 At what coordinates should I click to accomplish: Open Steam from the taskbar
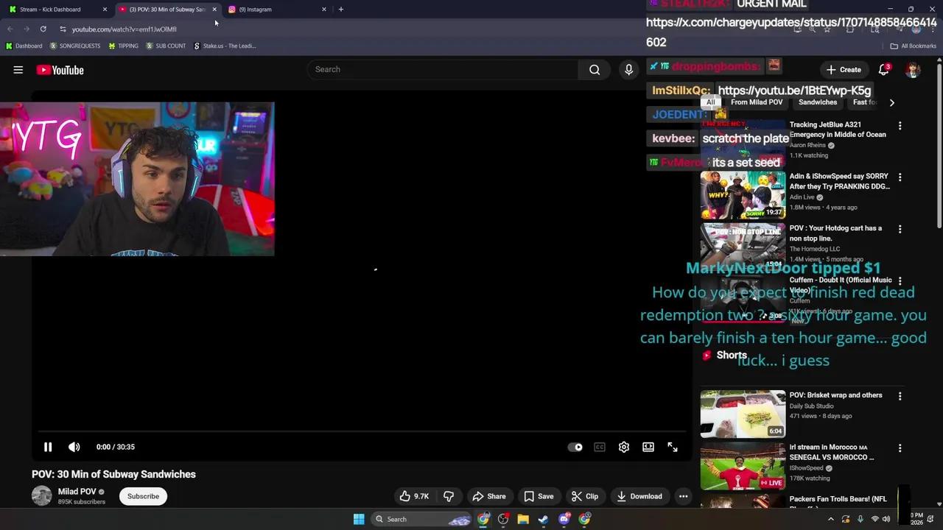point(543,519)
